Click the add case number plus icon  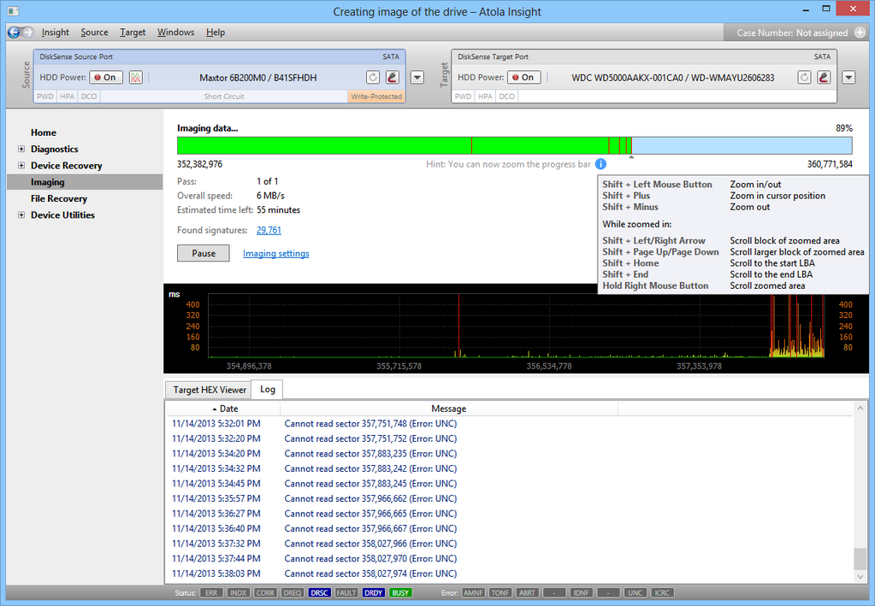[860, 32]
